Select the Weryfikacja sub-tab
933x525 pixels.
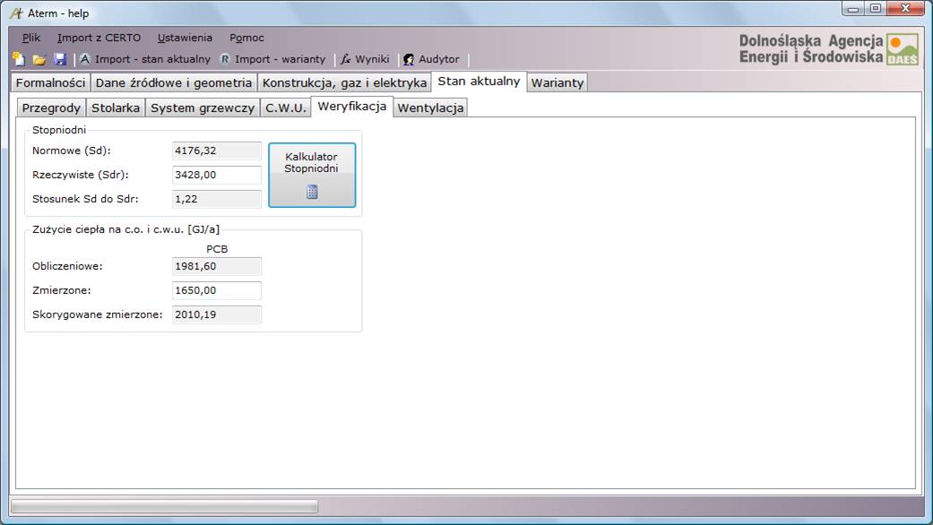(351, 107)
